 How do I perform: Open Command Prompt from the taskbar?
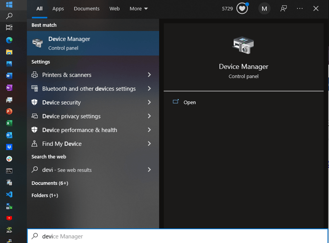[9, 171]
